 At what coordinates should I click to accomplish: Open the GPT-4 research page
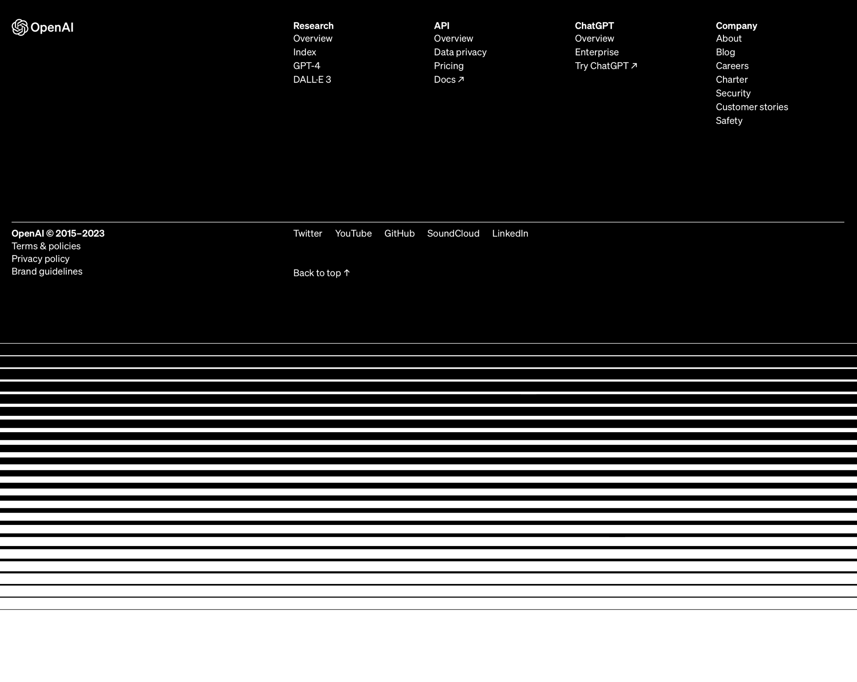pyautogui.click(x=306, y=66)
